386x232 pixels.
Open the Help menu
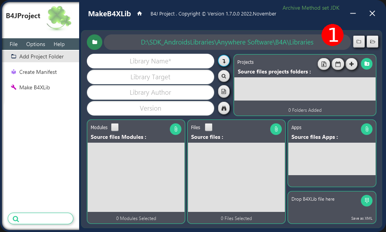tap(59, 44)
